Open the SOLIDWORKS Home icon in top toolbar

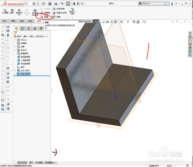[34, 4]
